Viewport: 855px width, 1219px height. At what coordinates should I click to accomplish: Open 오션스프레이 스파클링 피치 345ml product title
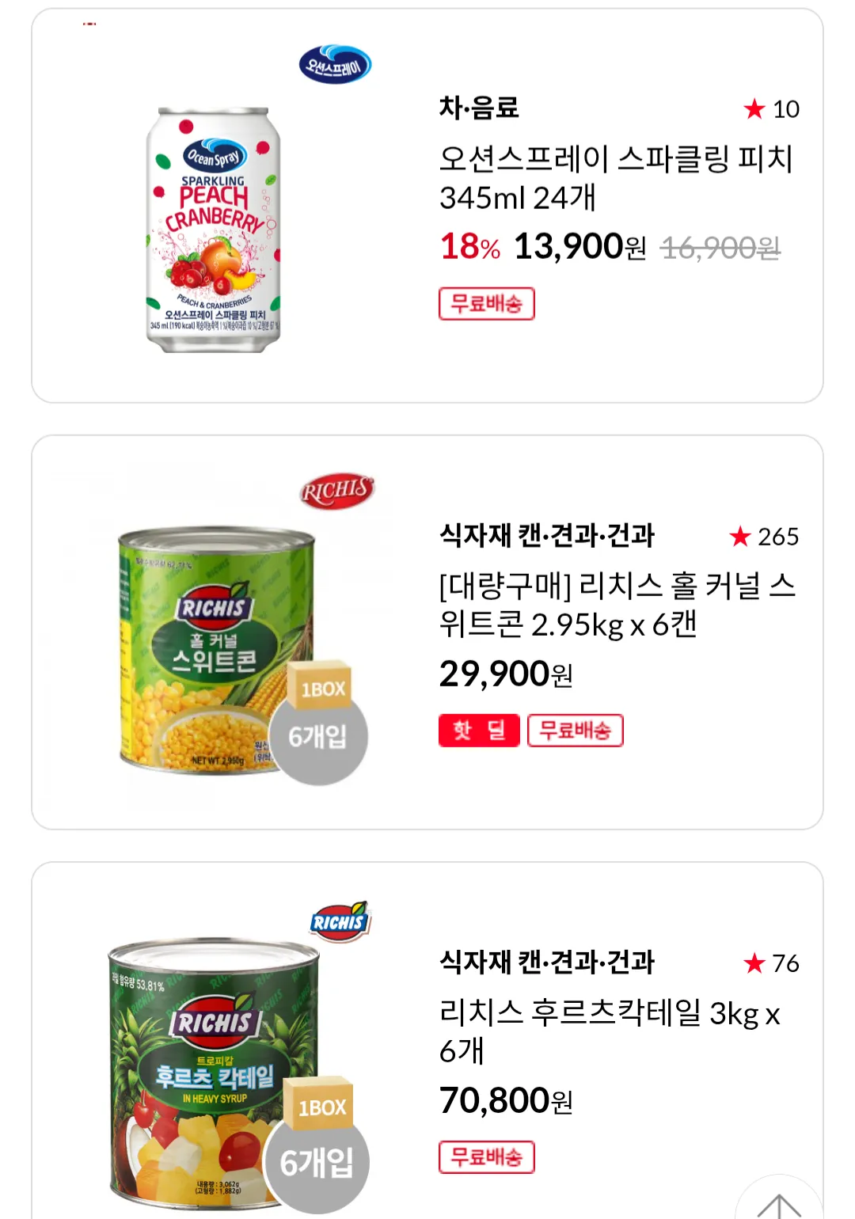pyautogui.click(x=615, y=178)
